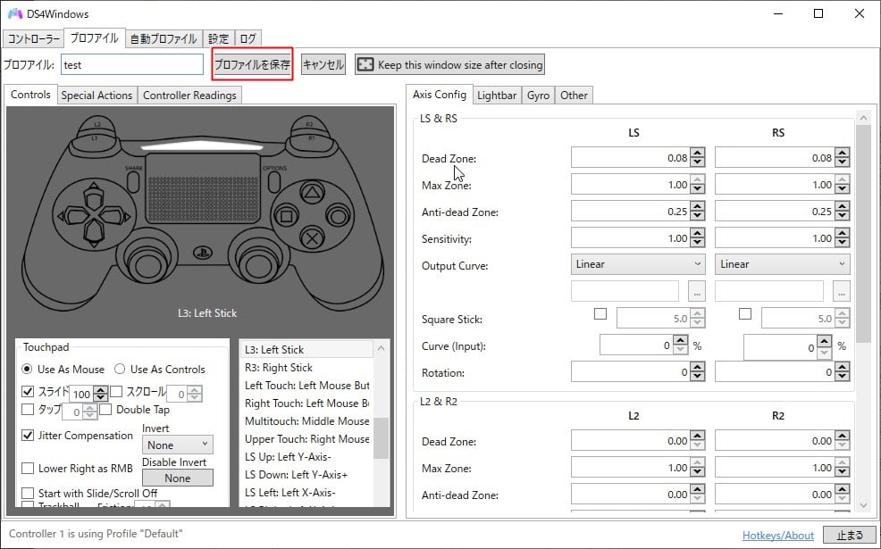The width and height of the screenshot is (881, 549).
Task: Toggle the スライド checkbox
Action: [28, 391]
